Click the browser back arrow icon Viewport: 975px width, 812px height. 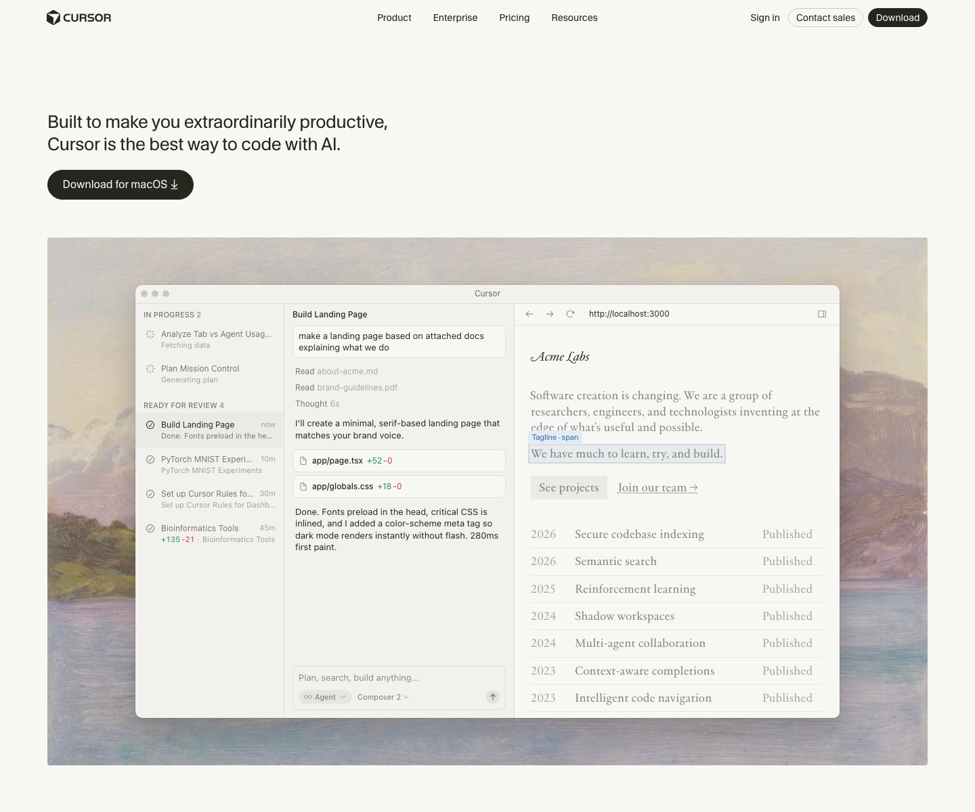pos(529,314)
